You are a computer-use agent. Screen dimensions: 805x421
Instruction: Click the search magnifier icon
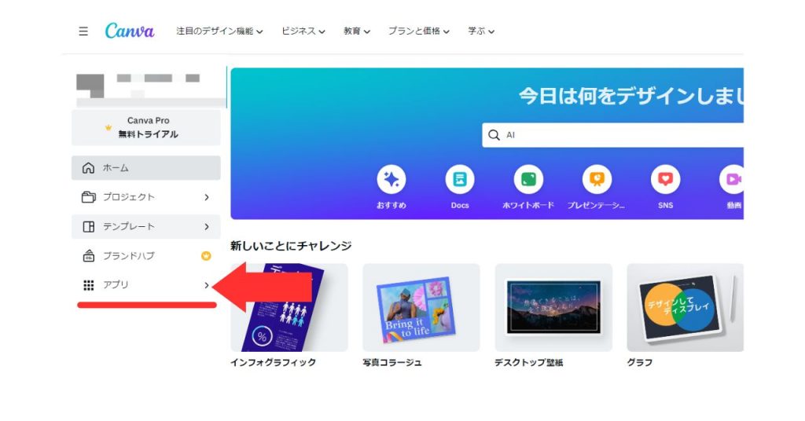click(x=494, y=135)
